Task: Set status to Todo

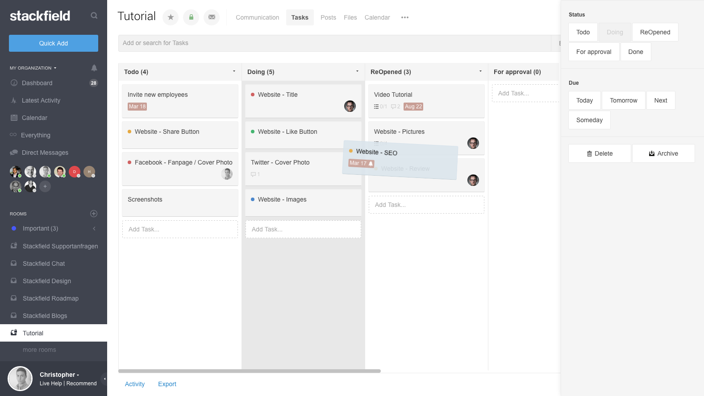Action: (x=583, y=32)
